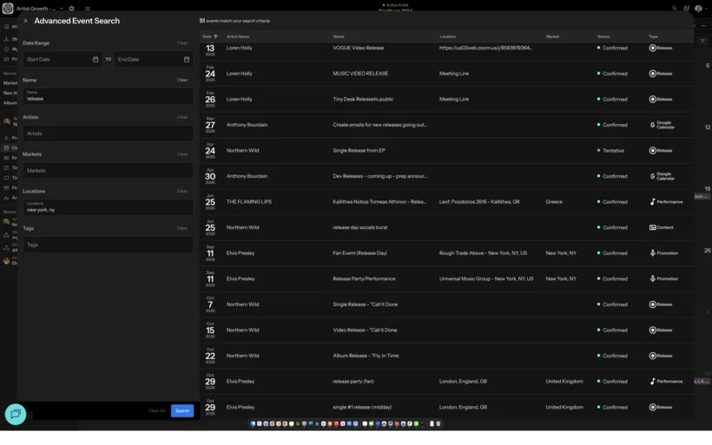The height and width of the screenshot is (445, 712).
Task: Click the Location column header
Action: (x=448, y=36)
